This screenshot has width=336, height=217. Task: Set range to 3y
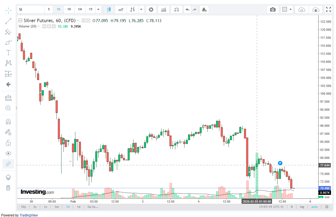[x=35, y=207]
